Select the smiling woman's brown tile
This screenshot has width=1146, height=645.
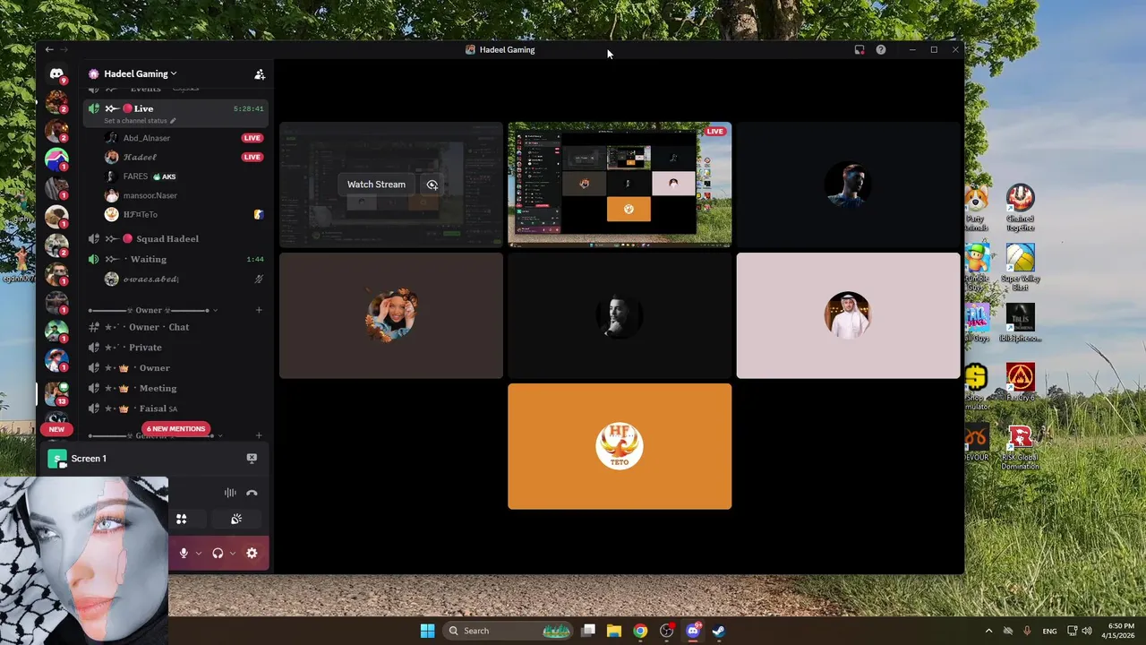(x=391, y=315)
